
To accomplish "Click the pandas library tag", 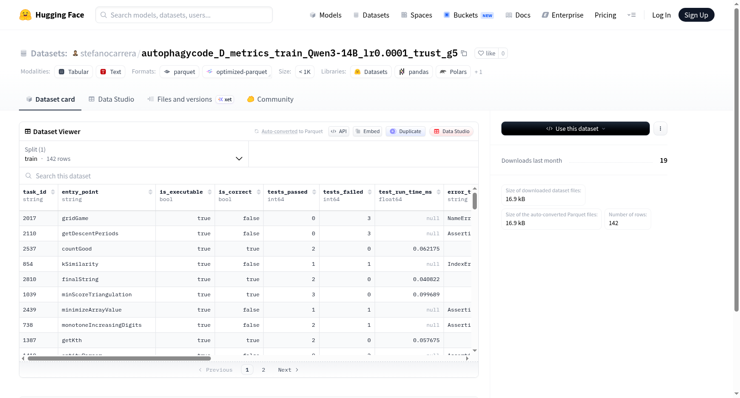I will tap(414, 72).
